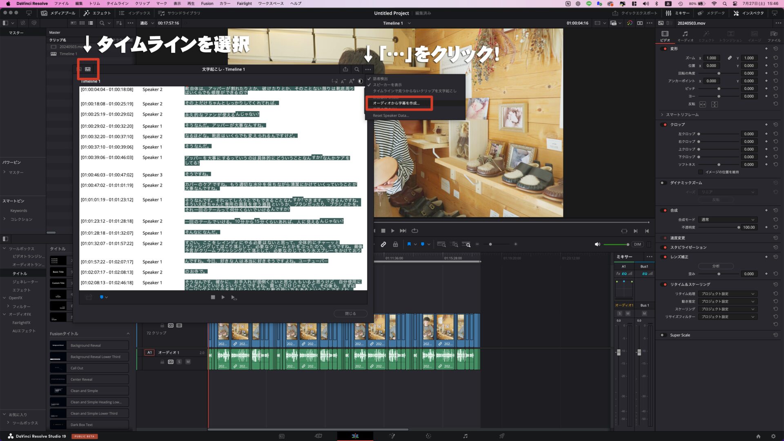The image size is (784, 441).
Task: Open the Deliver page
Action: 501,436
